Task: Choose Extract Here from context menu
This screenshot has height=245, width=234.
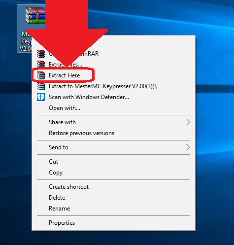Action: (113, 75)
